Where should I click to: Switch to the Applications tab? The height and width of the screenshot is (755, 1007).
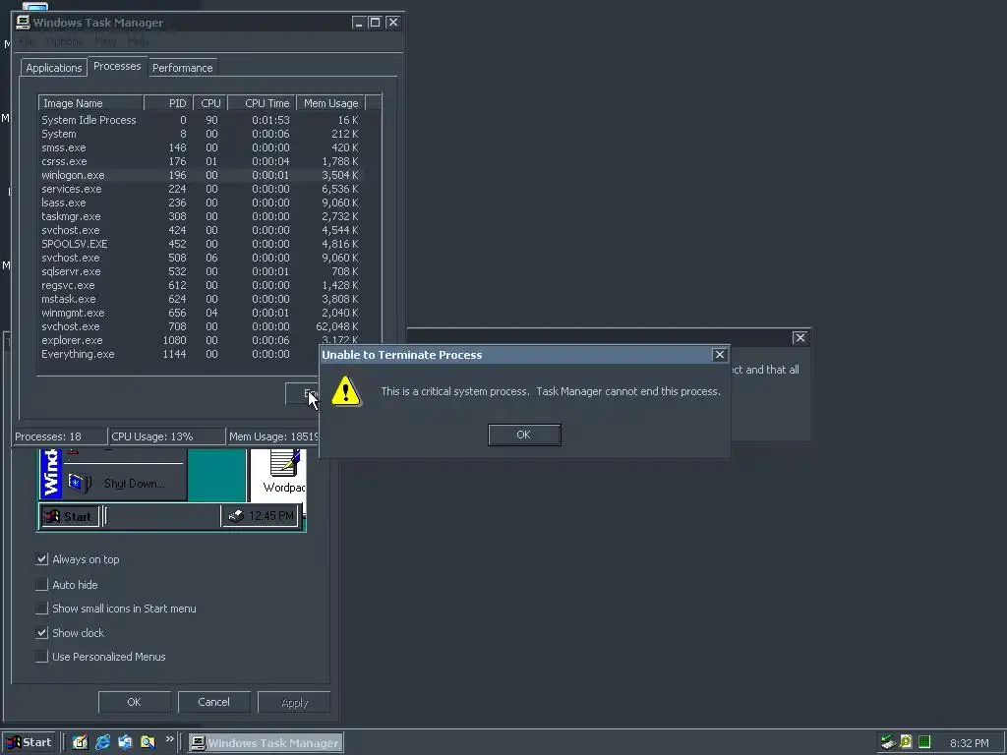54,68
